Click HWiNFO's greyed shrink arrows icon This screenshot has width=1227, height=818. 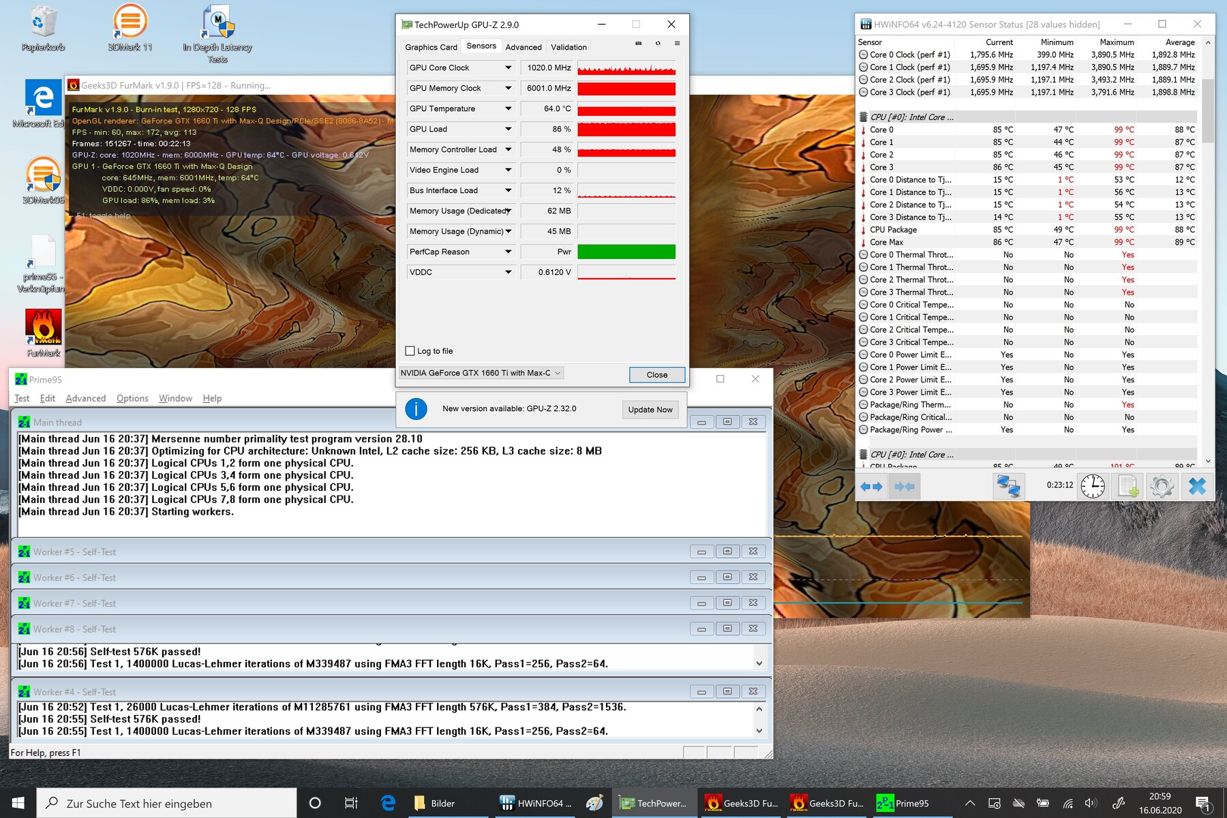(905, 486)
